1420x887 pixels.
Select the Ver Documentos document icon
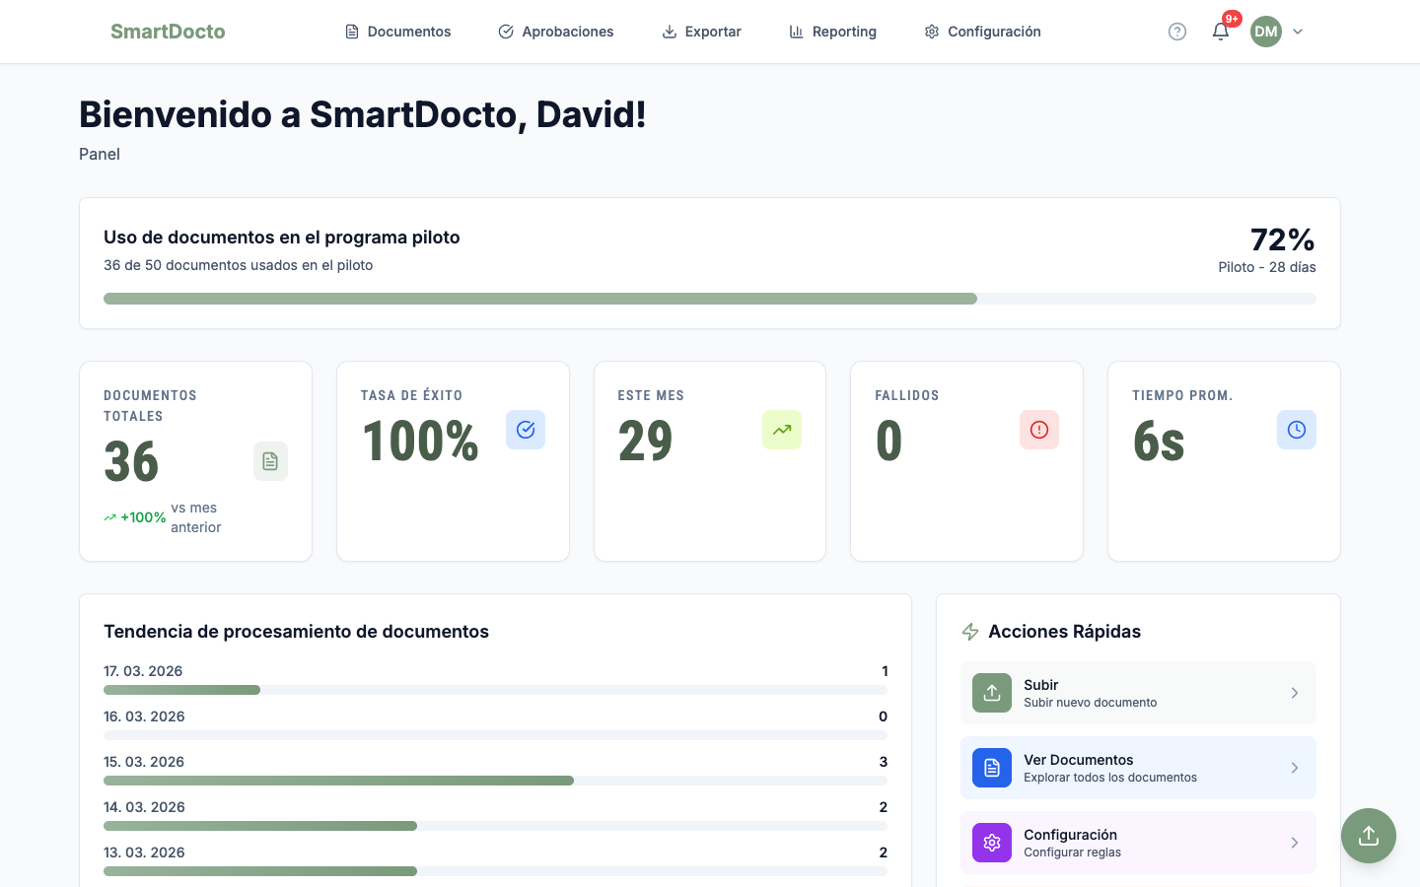[992, 768]
